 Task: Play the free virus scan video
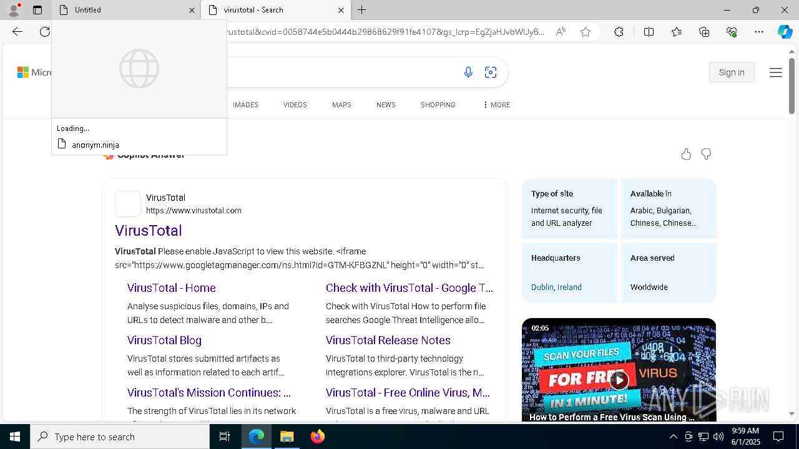point(619,380)
